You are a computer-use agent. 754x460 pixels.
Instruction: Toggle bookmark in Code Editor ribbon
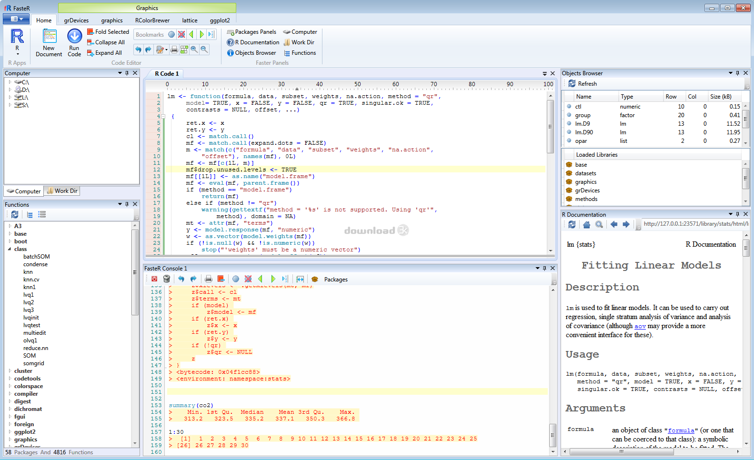tap(171, 34)
